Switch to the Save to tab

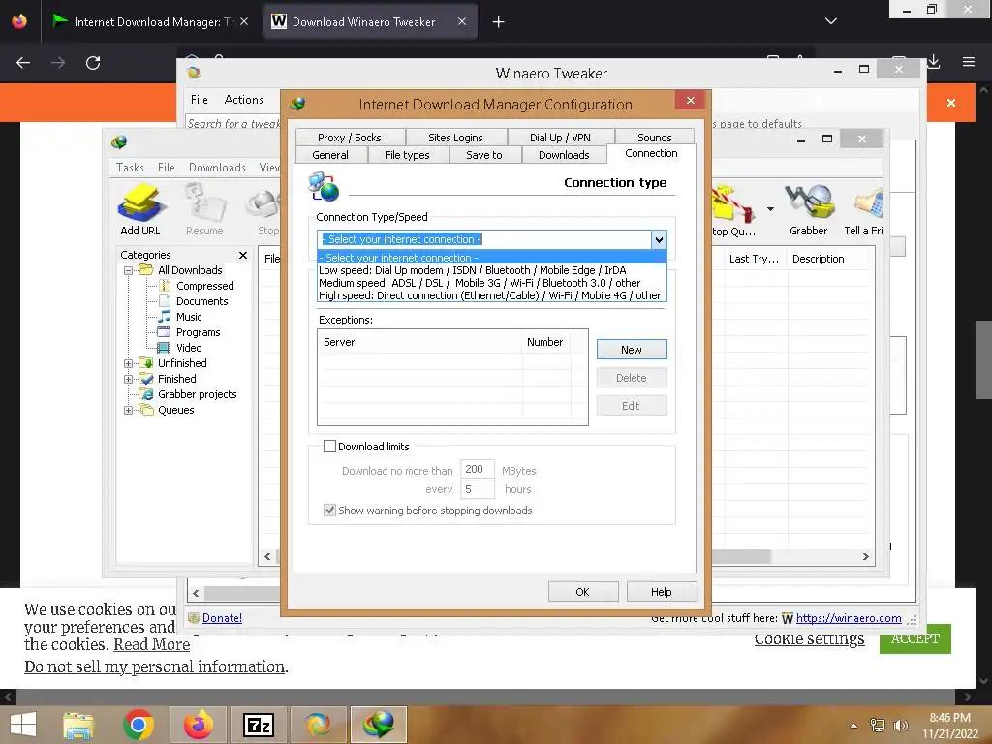point(484,155)
